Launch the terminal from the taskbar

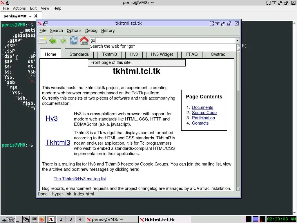tap(34, 220)
